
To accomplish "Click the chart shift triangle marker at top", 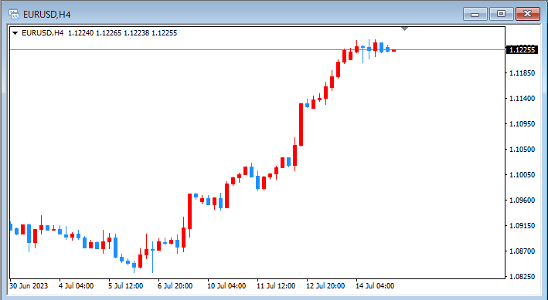I will pyautogui.click(x=405, y=29).
